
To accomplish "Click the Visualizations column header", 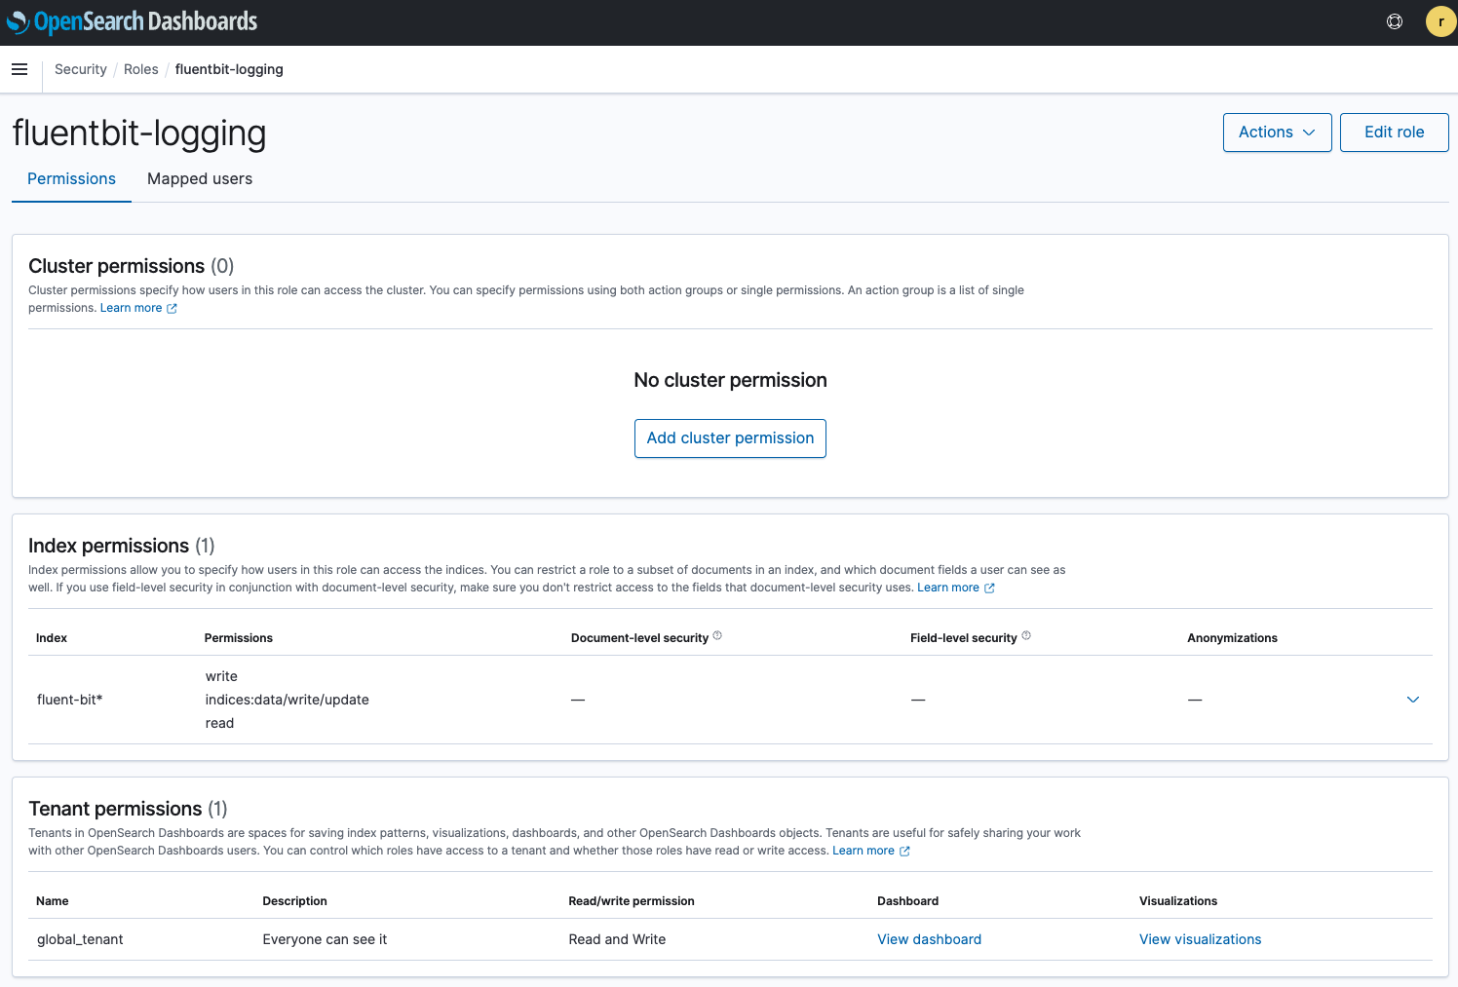I will pyautogui.click(x=1178, y=901).
